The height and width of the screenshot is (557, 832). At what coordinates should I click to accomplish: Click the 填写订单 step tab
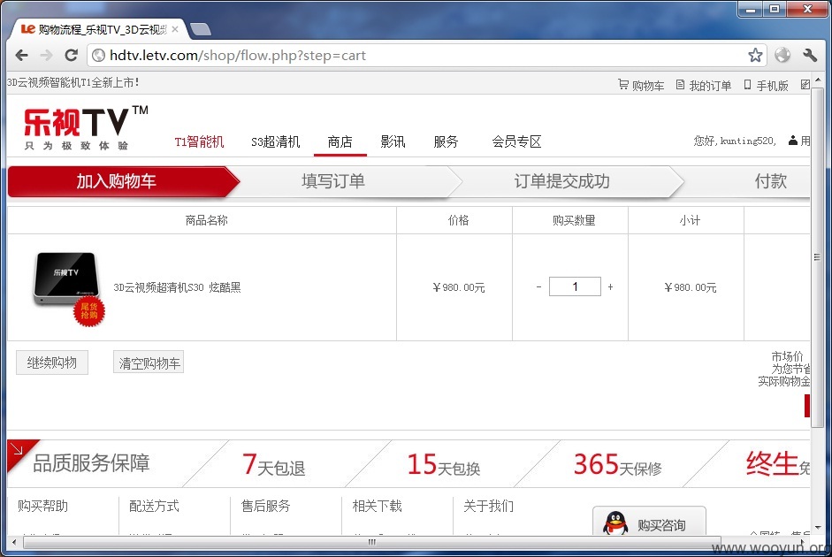(333, 181)
